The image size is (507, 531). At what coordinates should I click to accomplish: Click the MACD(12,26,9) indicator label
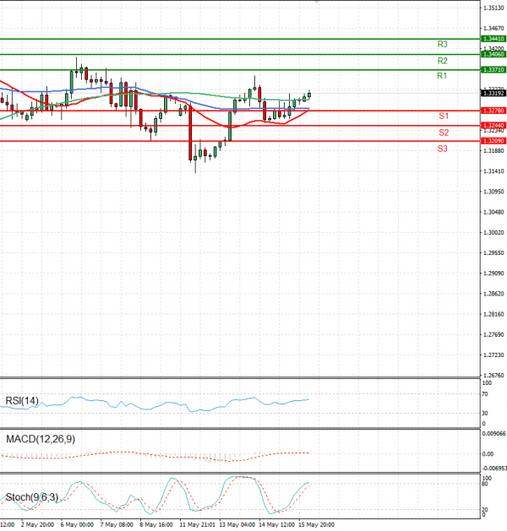click(x=41, y=439)
